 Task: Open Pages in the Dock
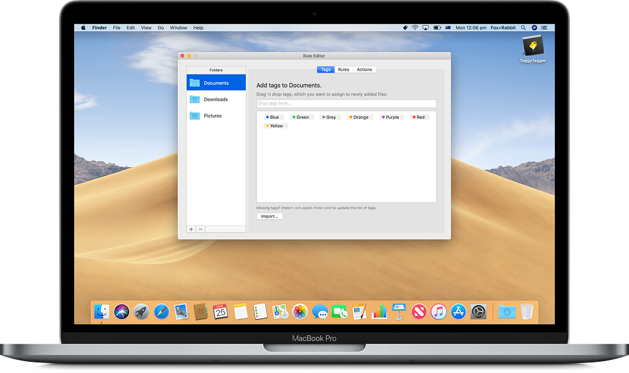360,311
